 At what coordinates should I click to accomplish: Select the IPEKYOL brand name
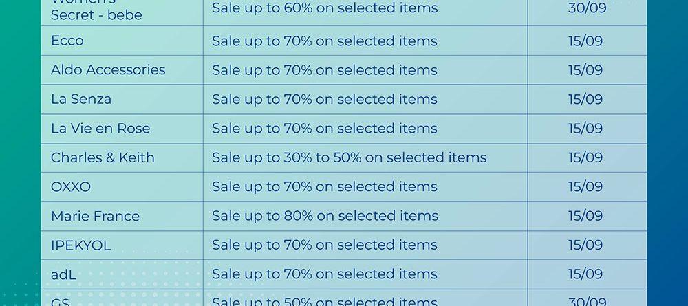80,245
